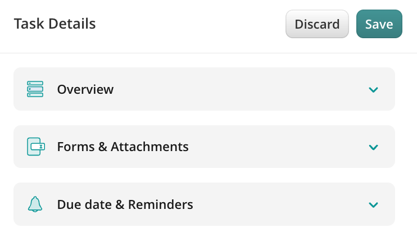Viewport: 417px width, 246px height.
Task: Select the Due date & Reminders title
Action: [x=125, y=204]
